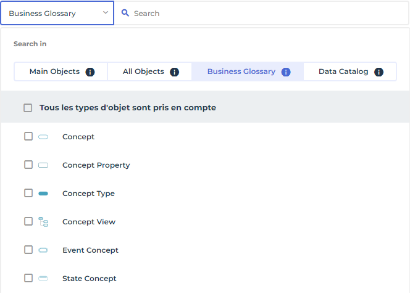Check the Concept checkbox
The width and height of the screenshot is (410, 294).
28,136
